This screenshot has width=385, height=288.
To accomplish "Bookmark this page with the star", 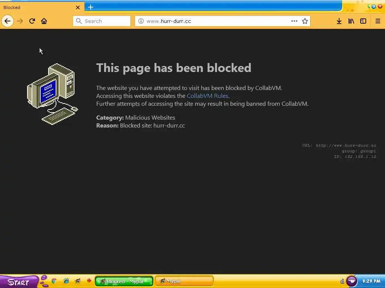I will 305,21.
